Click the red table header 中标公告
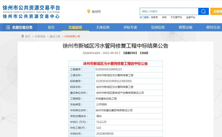The image size is (222, 137). point(115,64)
